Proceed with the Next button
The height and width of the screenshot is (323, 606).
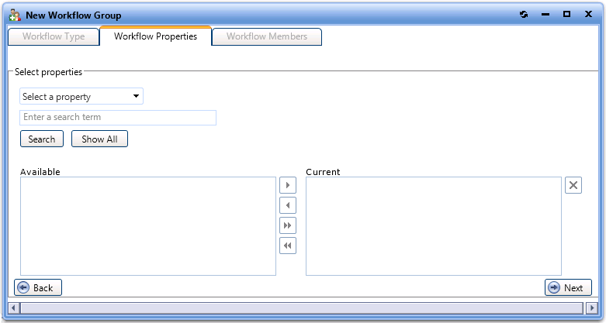568,288
